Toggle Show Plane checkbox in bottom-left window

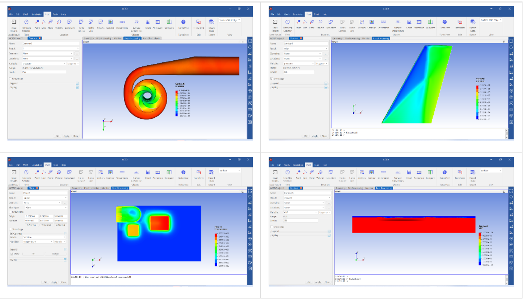(10, 212)
